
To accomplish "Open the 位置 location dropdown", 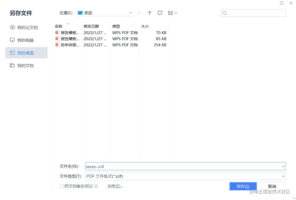I will 130,13.
